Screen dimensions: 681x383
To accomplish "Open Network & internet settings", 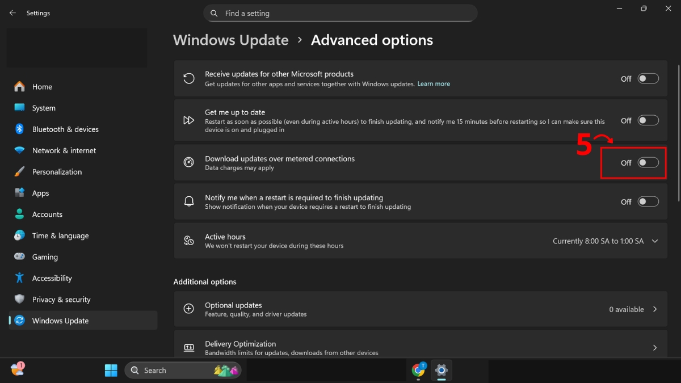I will coord(64,150).
